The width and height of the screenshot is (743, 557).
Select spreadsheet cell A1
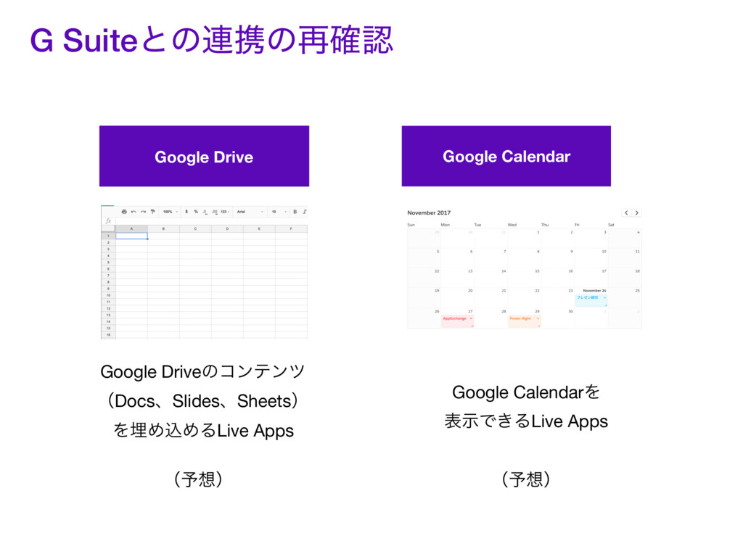(132, 236)
